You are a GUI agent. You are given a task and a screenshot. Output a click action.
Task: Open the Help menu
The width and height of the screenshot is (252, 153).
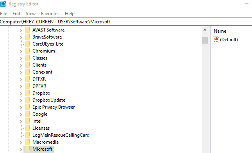tap(70, 14)
